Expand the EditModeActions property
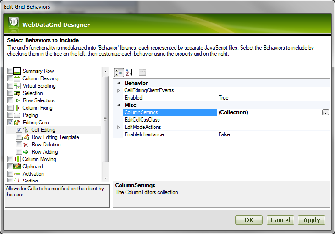This screenshot has width=335, height=234. [x=118, y=127]
